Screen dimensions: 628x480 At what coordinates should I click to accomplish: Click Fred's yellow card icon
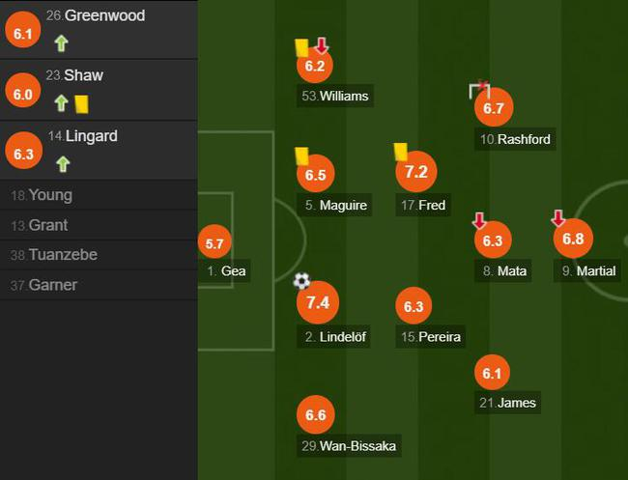point(400,152)
